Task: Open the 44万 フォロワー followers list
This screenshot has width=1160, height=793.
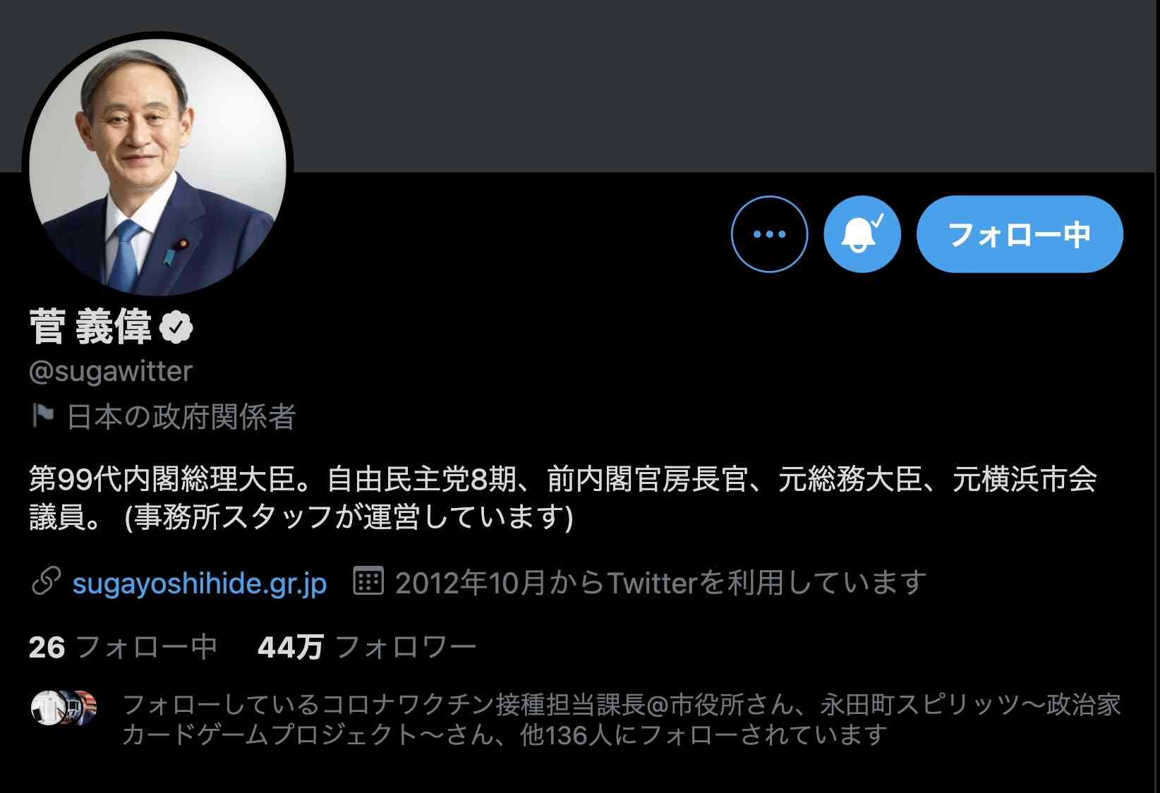Action: click(367, 647)
